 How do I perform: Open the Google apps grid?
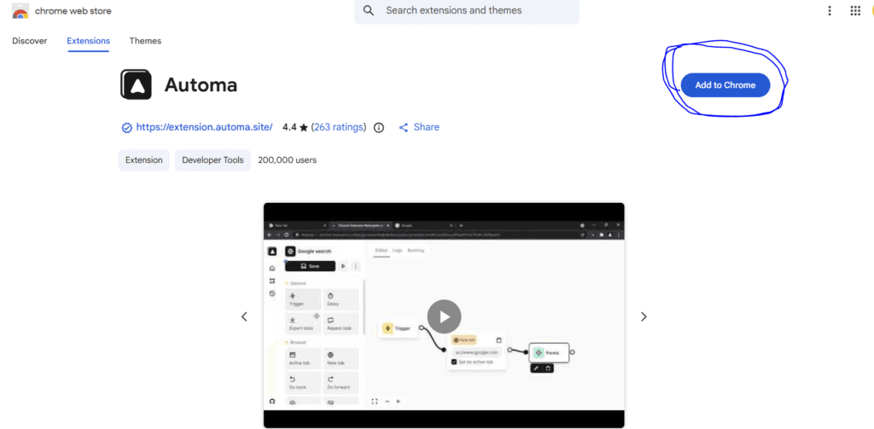(855, 11)
